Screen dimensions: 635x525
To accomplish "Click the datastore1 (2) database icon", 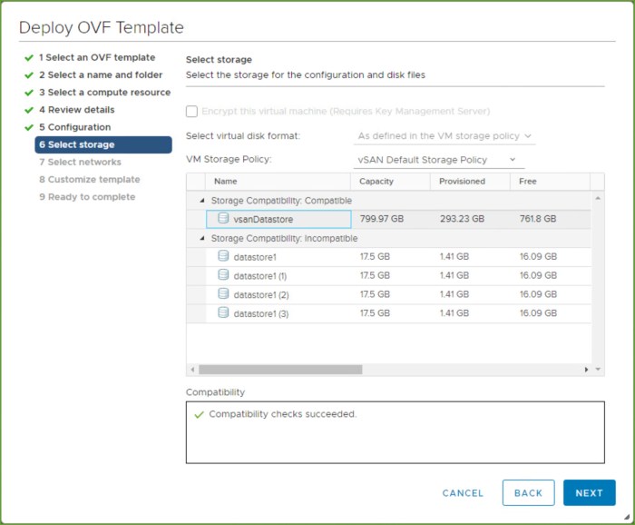I will tap(224, 294).
